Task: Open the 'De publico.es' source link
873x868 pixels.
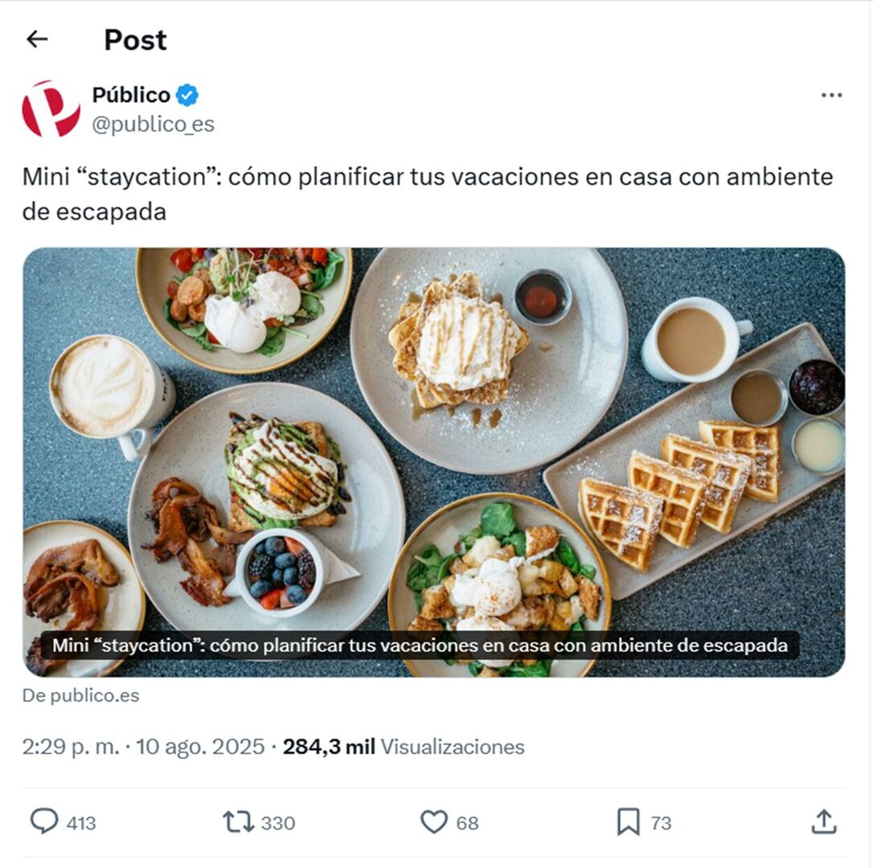Action: (x=80, y=695)
